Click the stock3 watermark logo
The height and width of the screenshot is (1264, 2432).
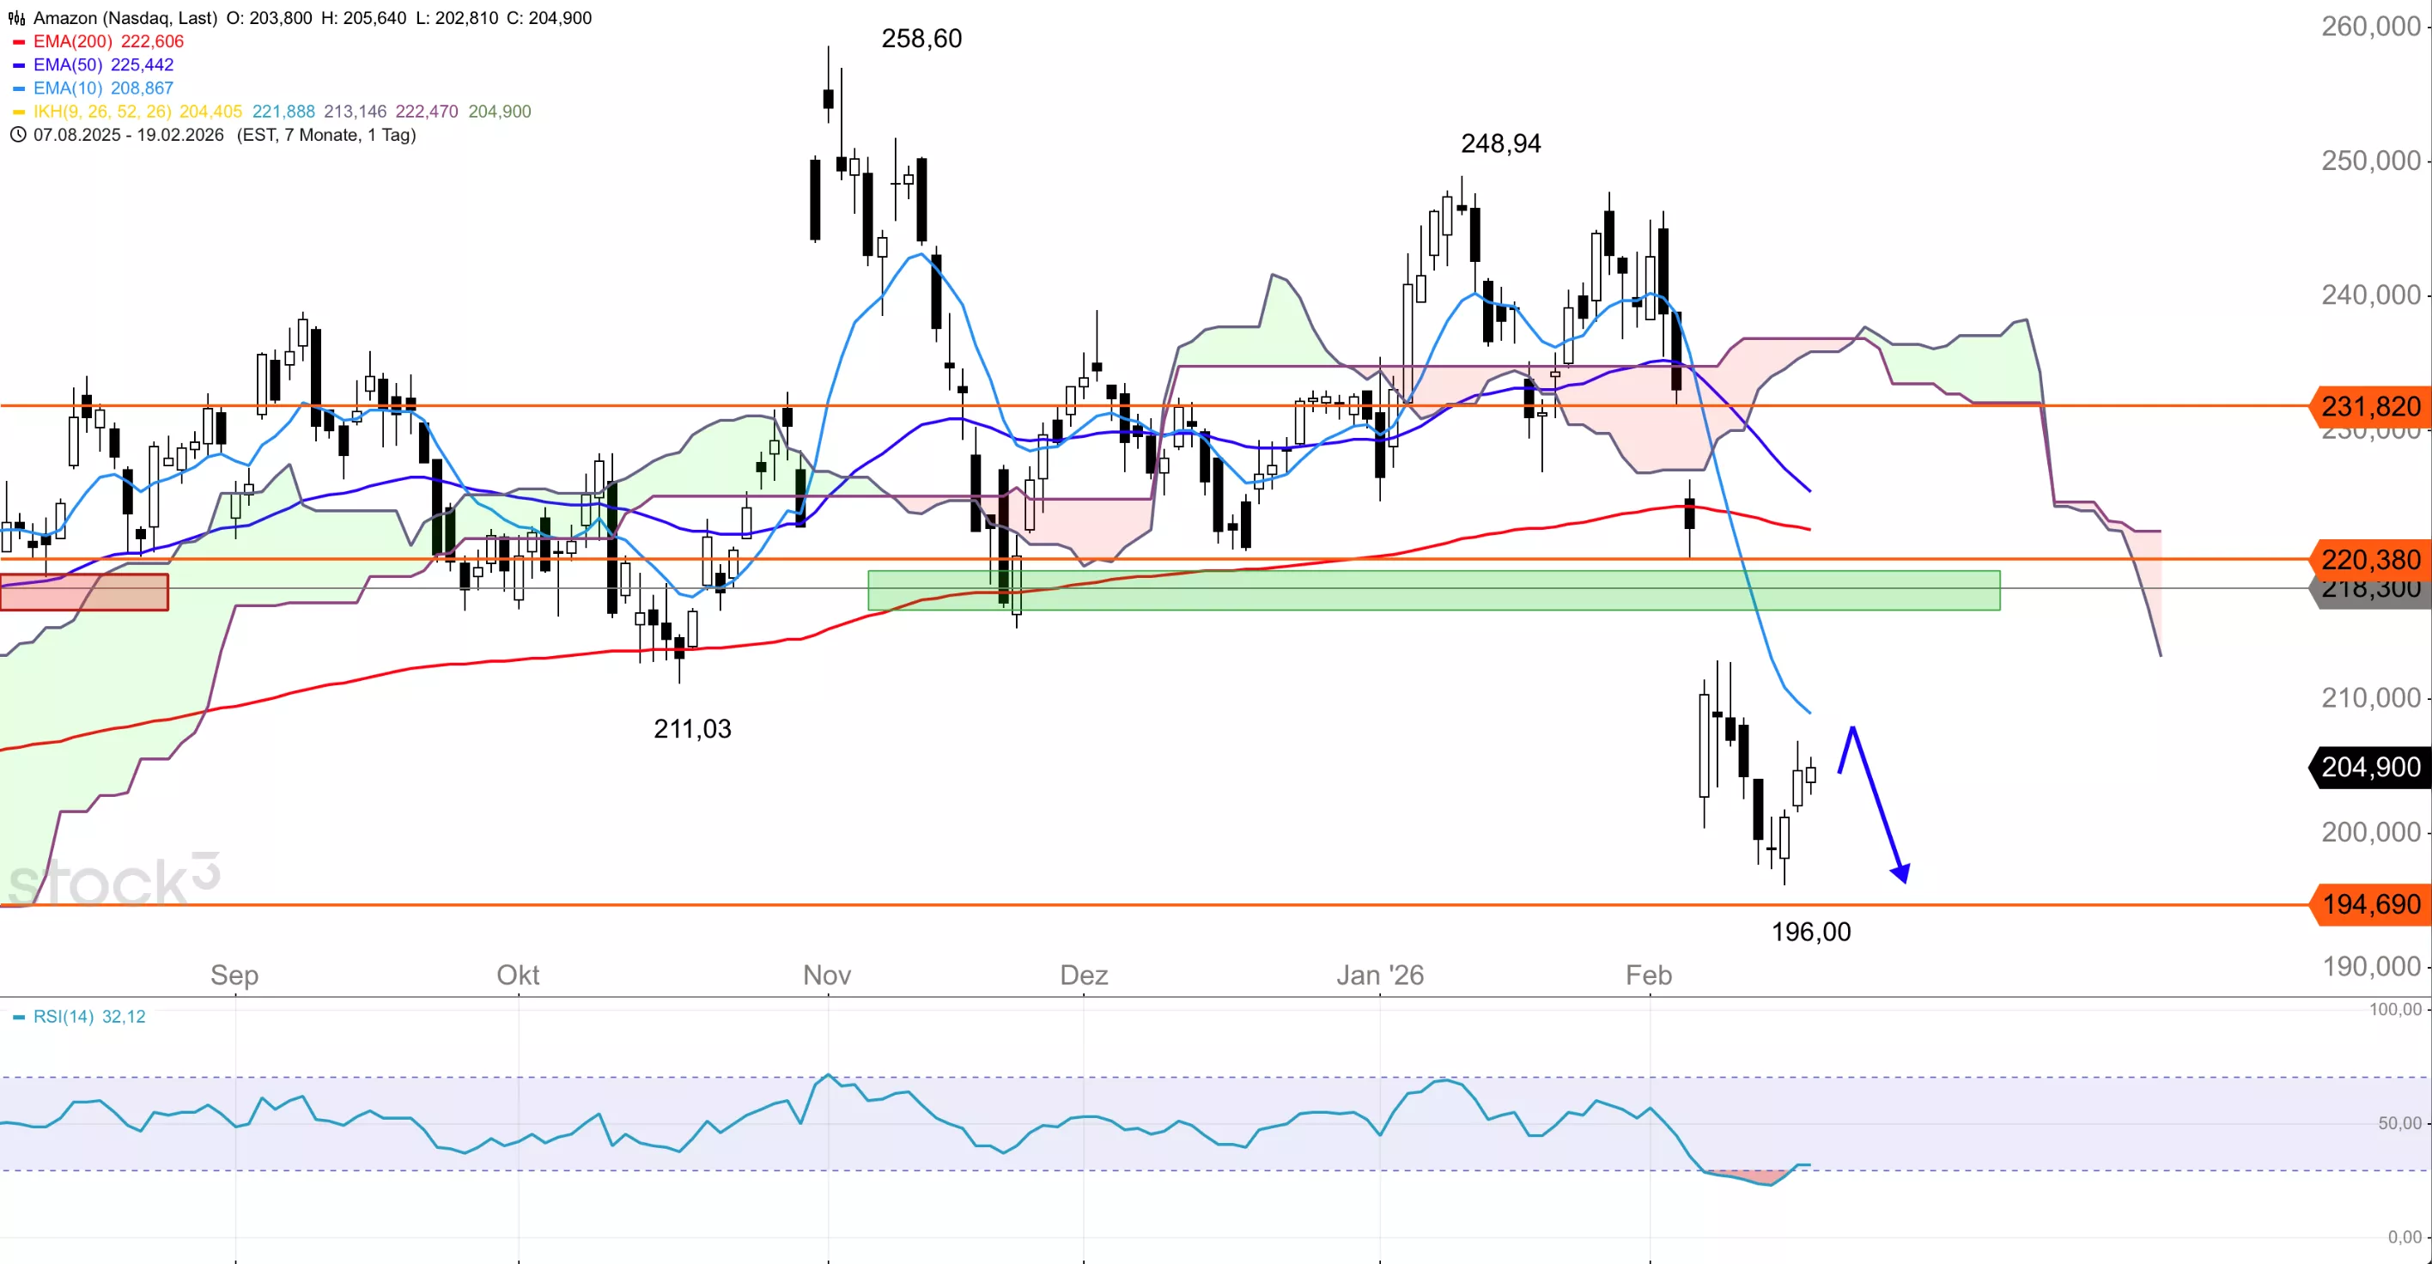pyautogui.click(x=113, y=880)
